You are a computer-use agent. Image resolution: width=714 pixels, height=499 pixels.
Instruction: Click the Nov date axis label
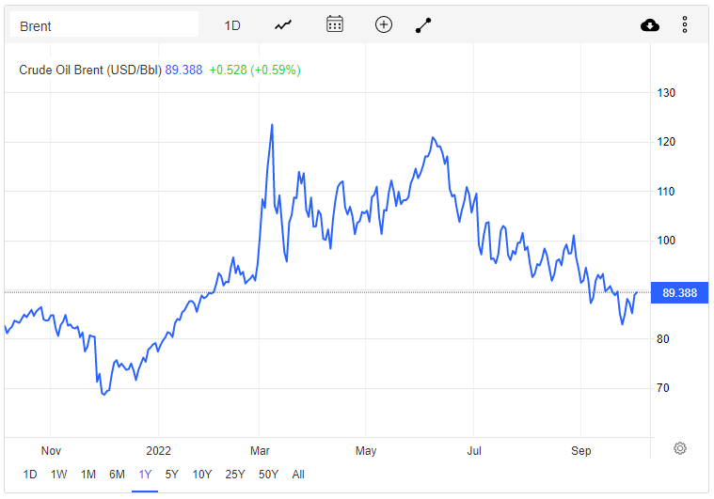click(51, 451)
